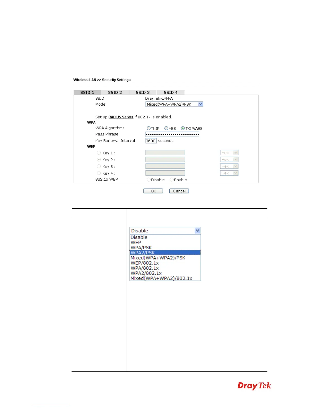Select the WEP Key 1 radio button
This screenshot has height=408, width=315.
coord(99,153)
